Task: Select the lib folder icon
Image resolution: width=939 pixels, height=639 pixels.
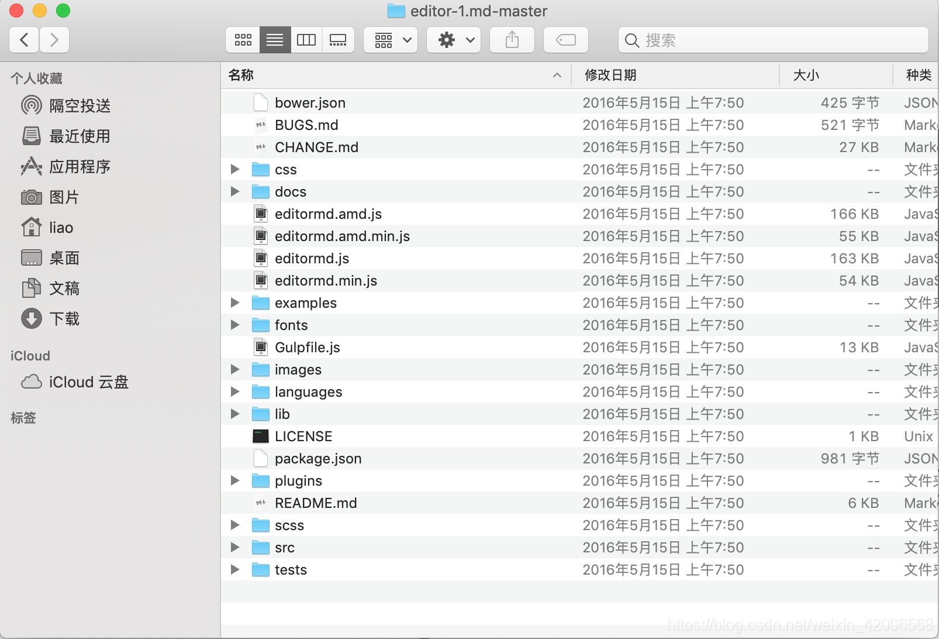Action: pos(261,414)
